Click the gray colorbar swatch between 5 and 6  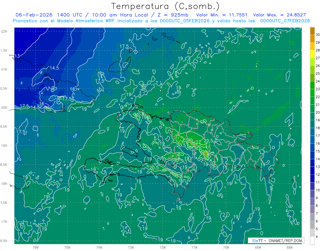(x=312, y=225)
